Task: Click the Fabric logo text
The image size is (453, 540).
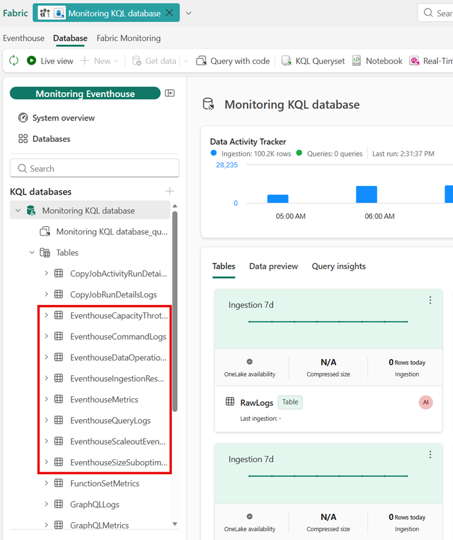Action: point(16,13)
